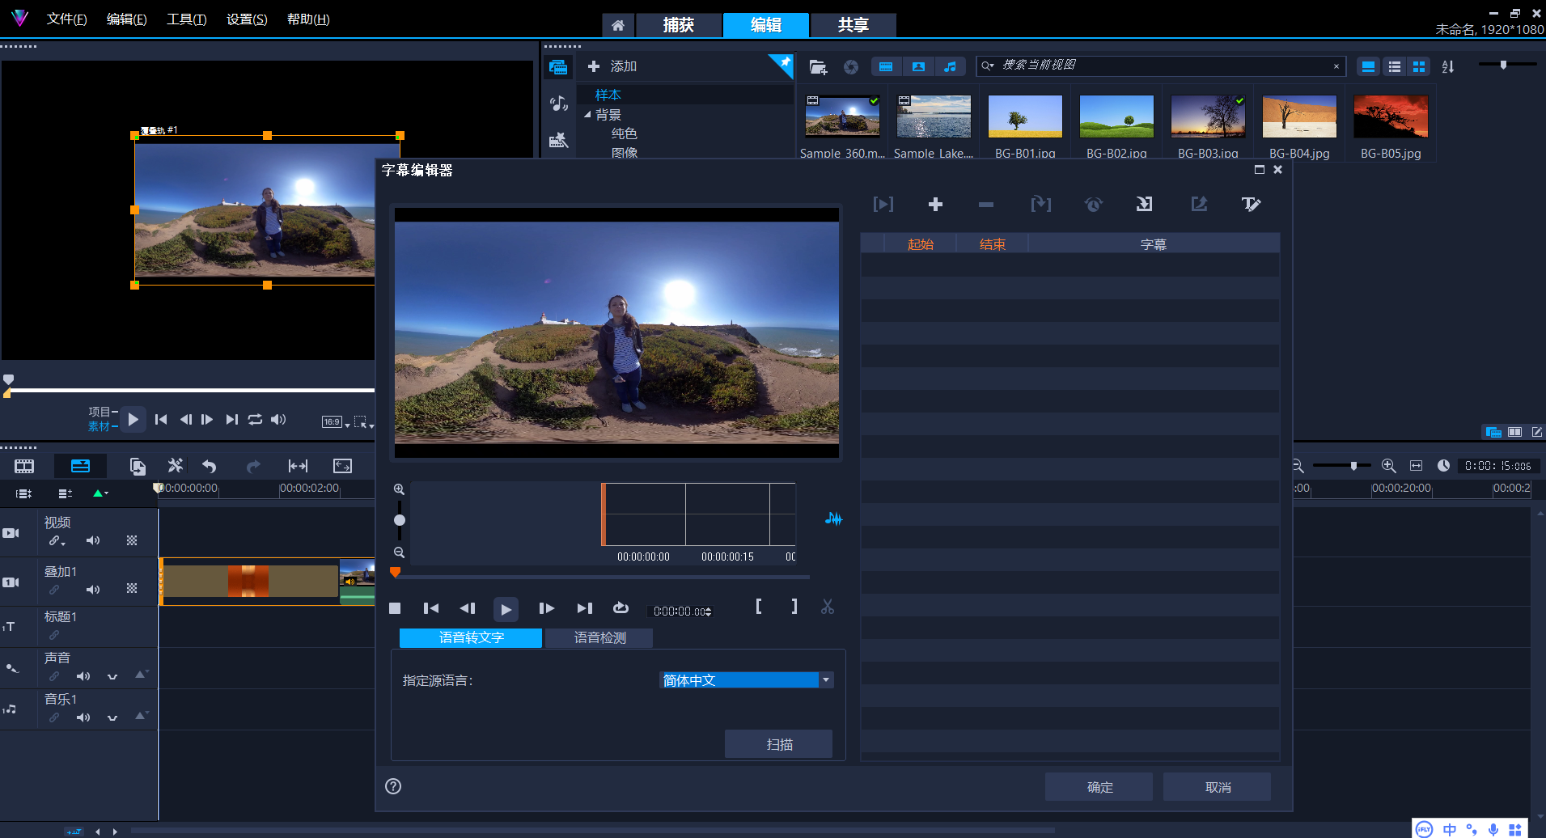This screenshot has height=838, width=1546.
Task: Switch to the 共享 tab
Action: (x=852, y=25)
